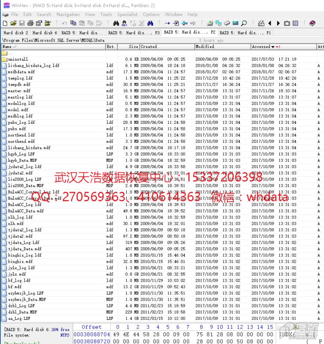This screenshot has width=324, height=344.
Task: Switch to the RAID 5 P3 tab
Action: (134, 33)
